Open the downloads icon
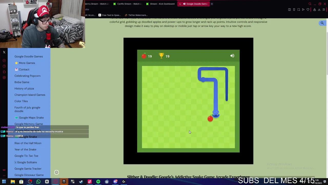328x185 pixels. [x=319, y=10]
